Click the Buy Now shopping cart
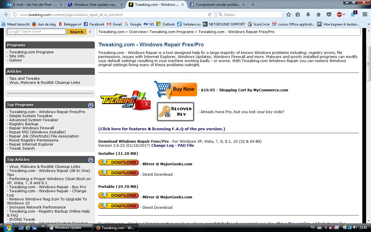 point(175,90)
